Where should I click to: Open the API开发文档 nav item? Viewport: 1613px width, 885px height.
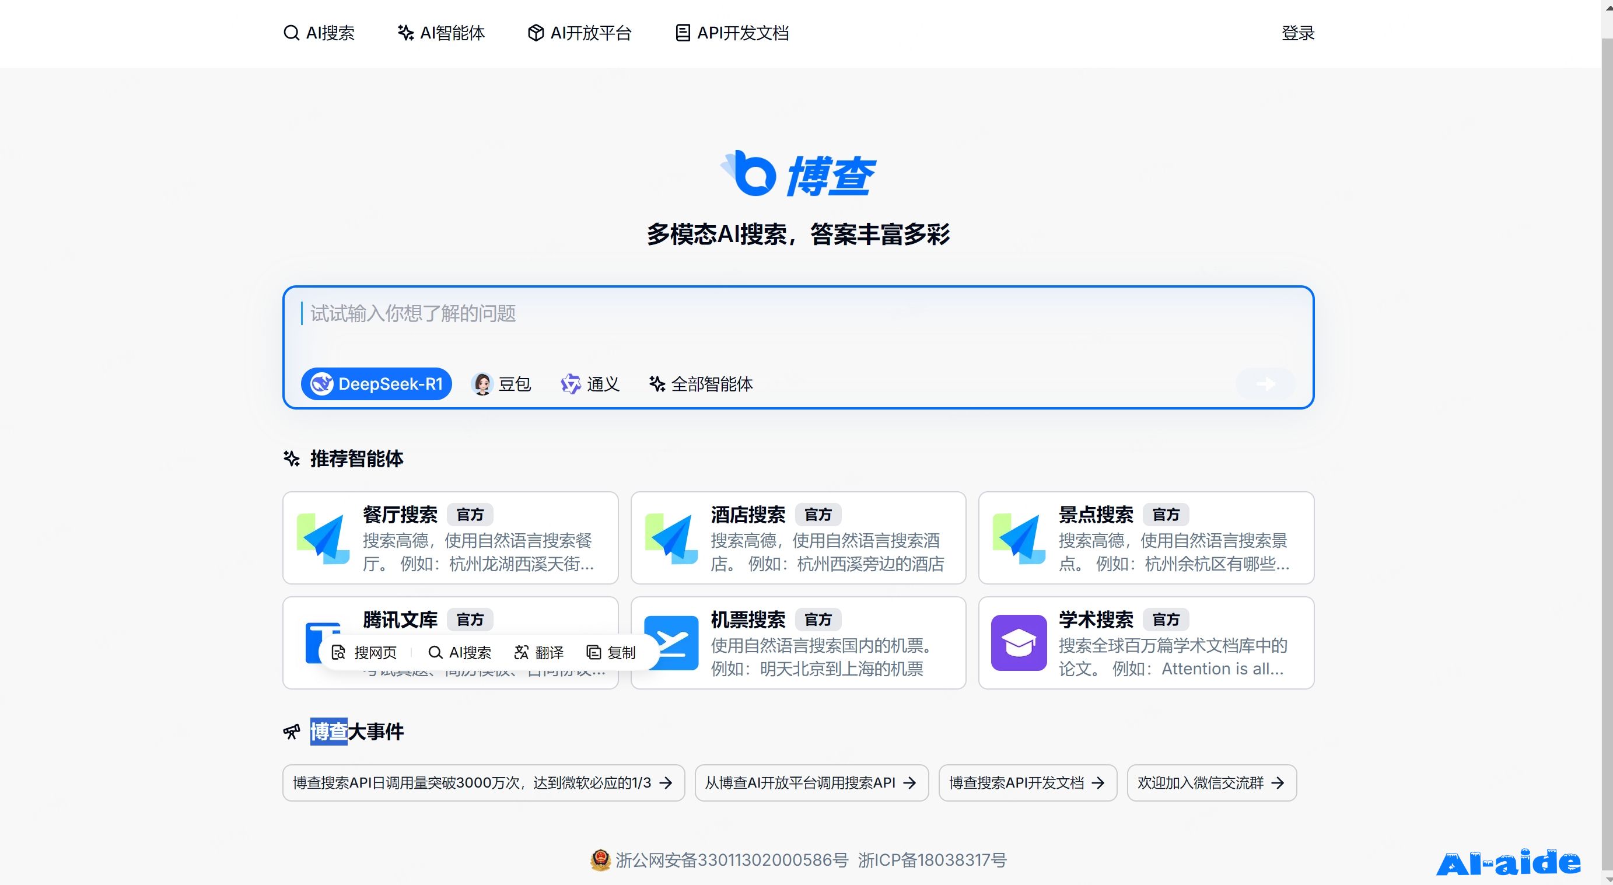pos(732,33)
